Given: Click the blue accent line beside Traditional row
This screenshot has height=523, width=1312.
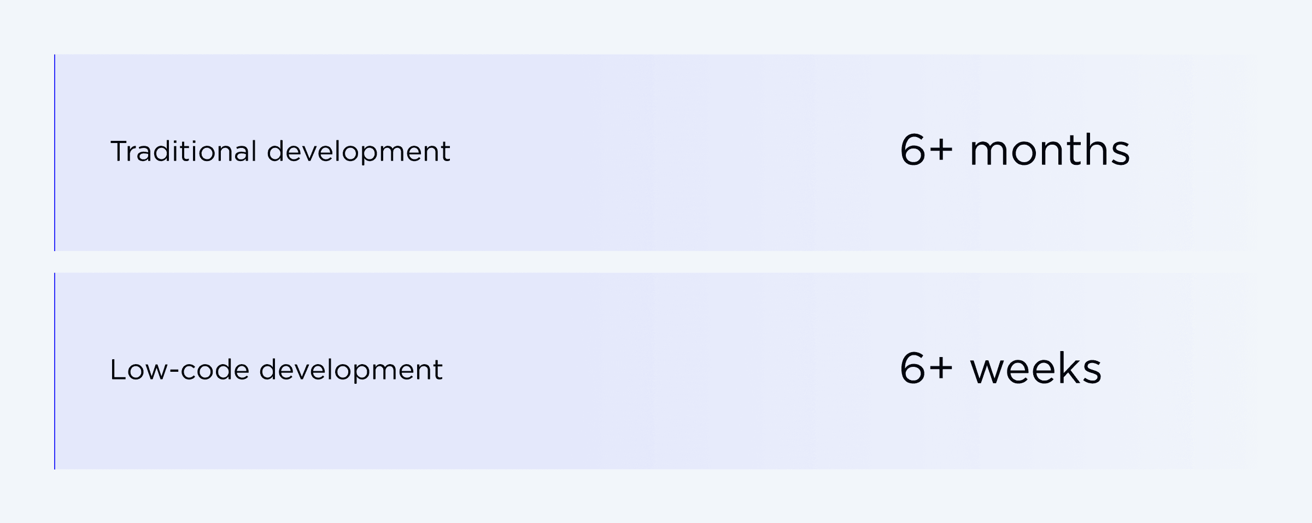Looking at the screenshot, I should 55,153.
